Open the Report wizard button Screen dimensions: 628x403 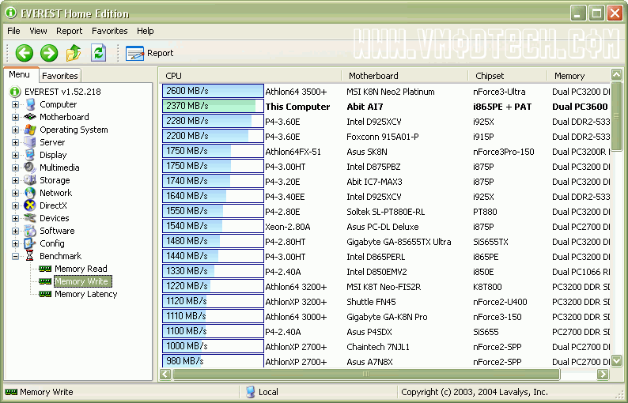point(149,53)
